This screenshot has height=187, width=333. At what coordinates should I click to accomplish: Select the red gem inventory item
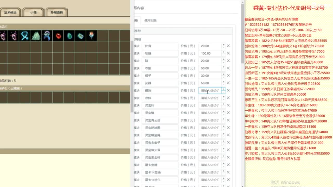pyautogui.click(x=58, y=36)
